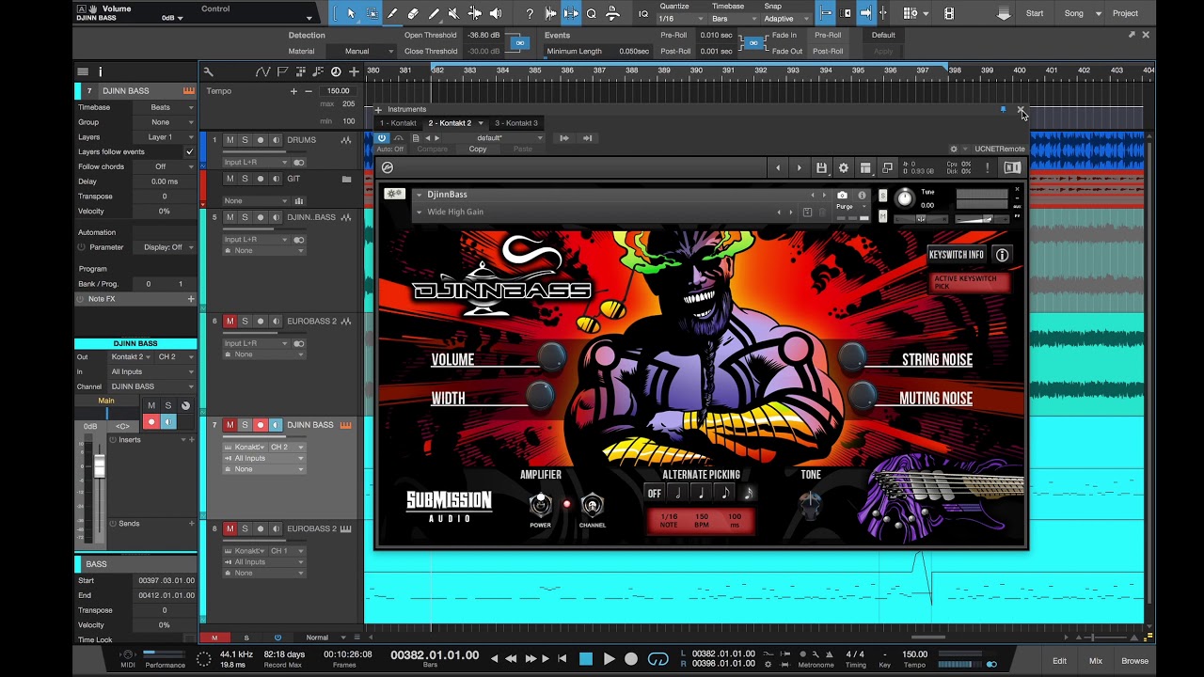This screenshot has height=677, width=1204.
Task: Select the Arrow tool in the toolbar
Action: pos(351,13)
